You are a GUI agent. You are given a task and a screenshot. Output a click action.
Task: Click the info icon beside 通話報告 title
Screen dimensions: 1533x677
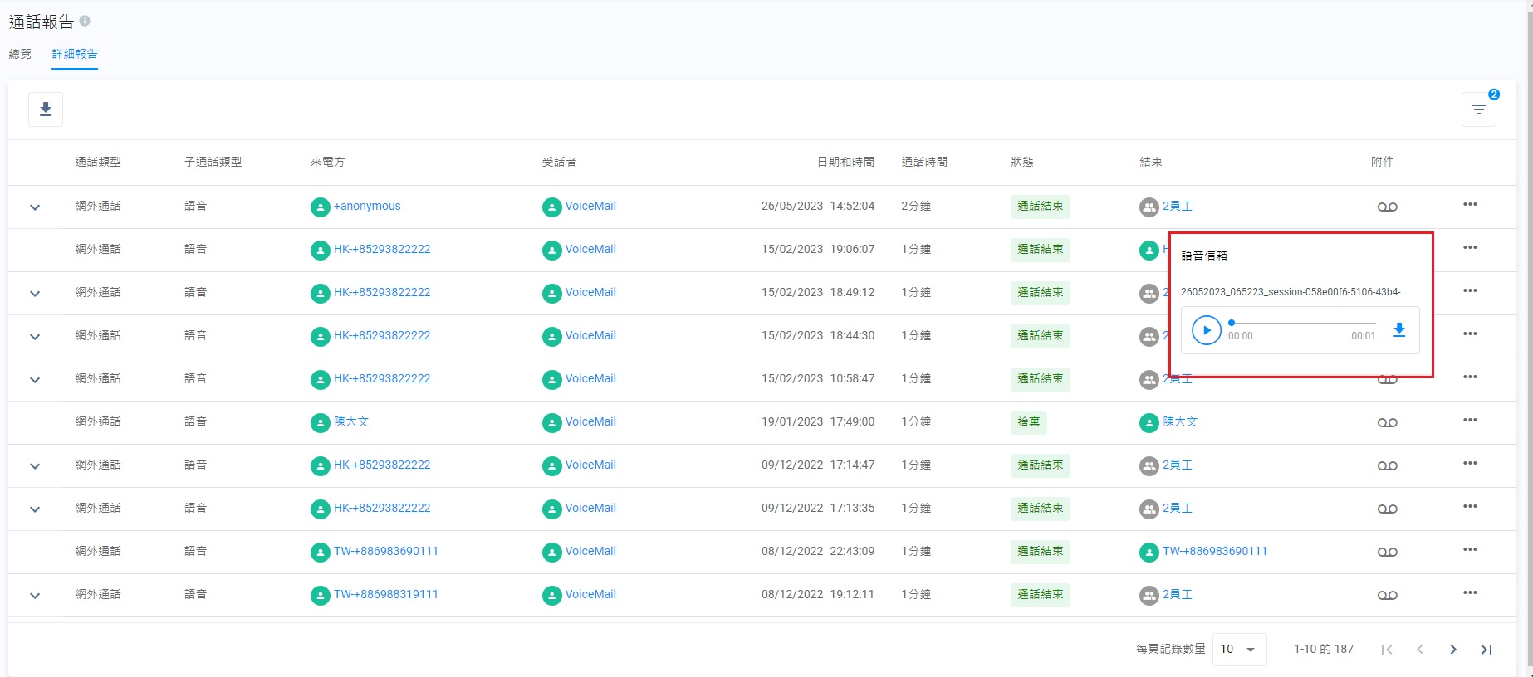pyautogui.click(x=85, y=21)
